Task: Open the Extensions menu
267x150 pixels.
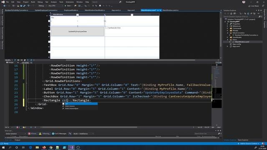Action: [x=70, y=2]
